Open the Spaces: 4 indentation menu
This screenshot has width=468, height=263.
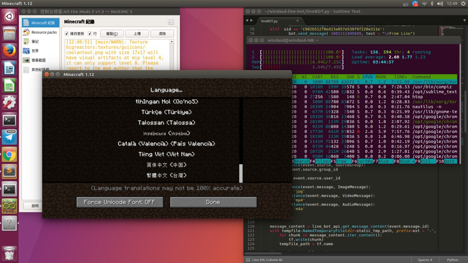coord(425,260)
